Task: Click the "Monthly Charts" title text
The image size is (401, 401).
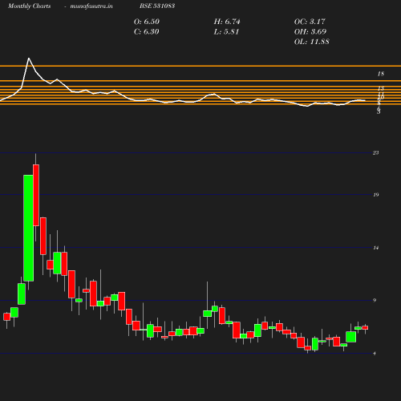Action: (x=30, y=6)
